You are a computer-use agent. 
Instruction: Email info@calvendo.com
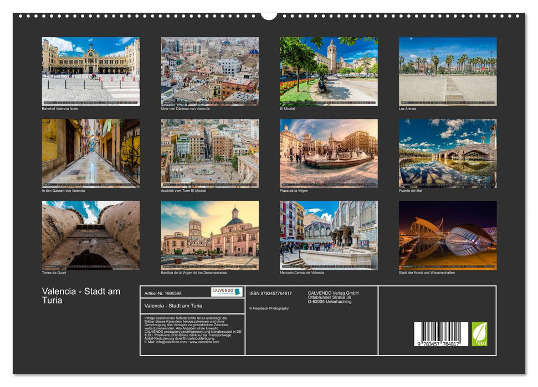(x=171, y=342)
